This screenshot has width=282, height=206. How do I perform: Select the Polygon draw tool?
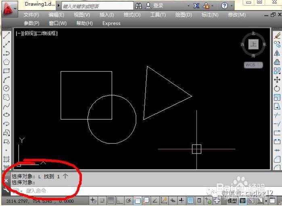(x=6, y=62)
